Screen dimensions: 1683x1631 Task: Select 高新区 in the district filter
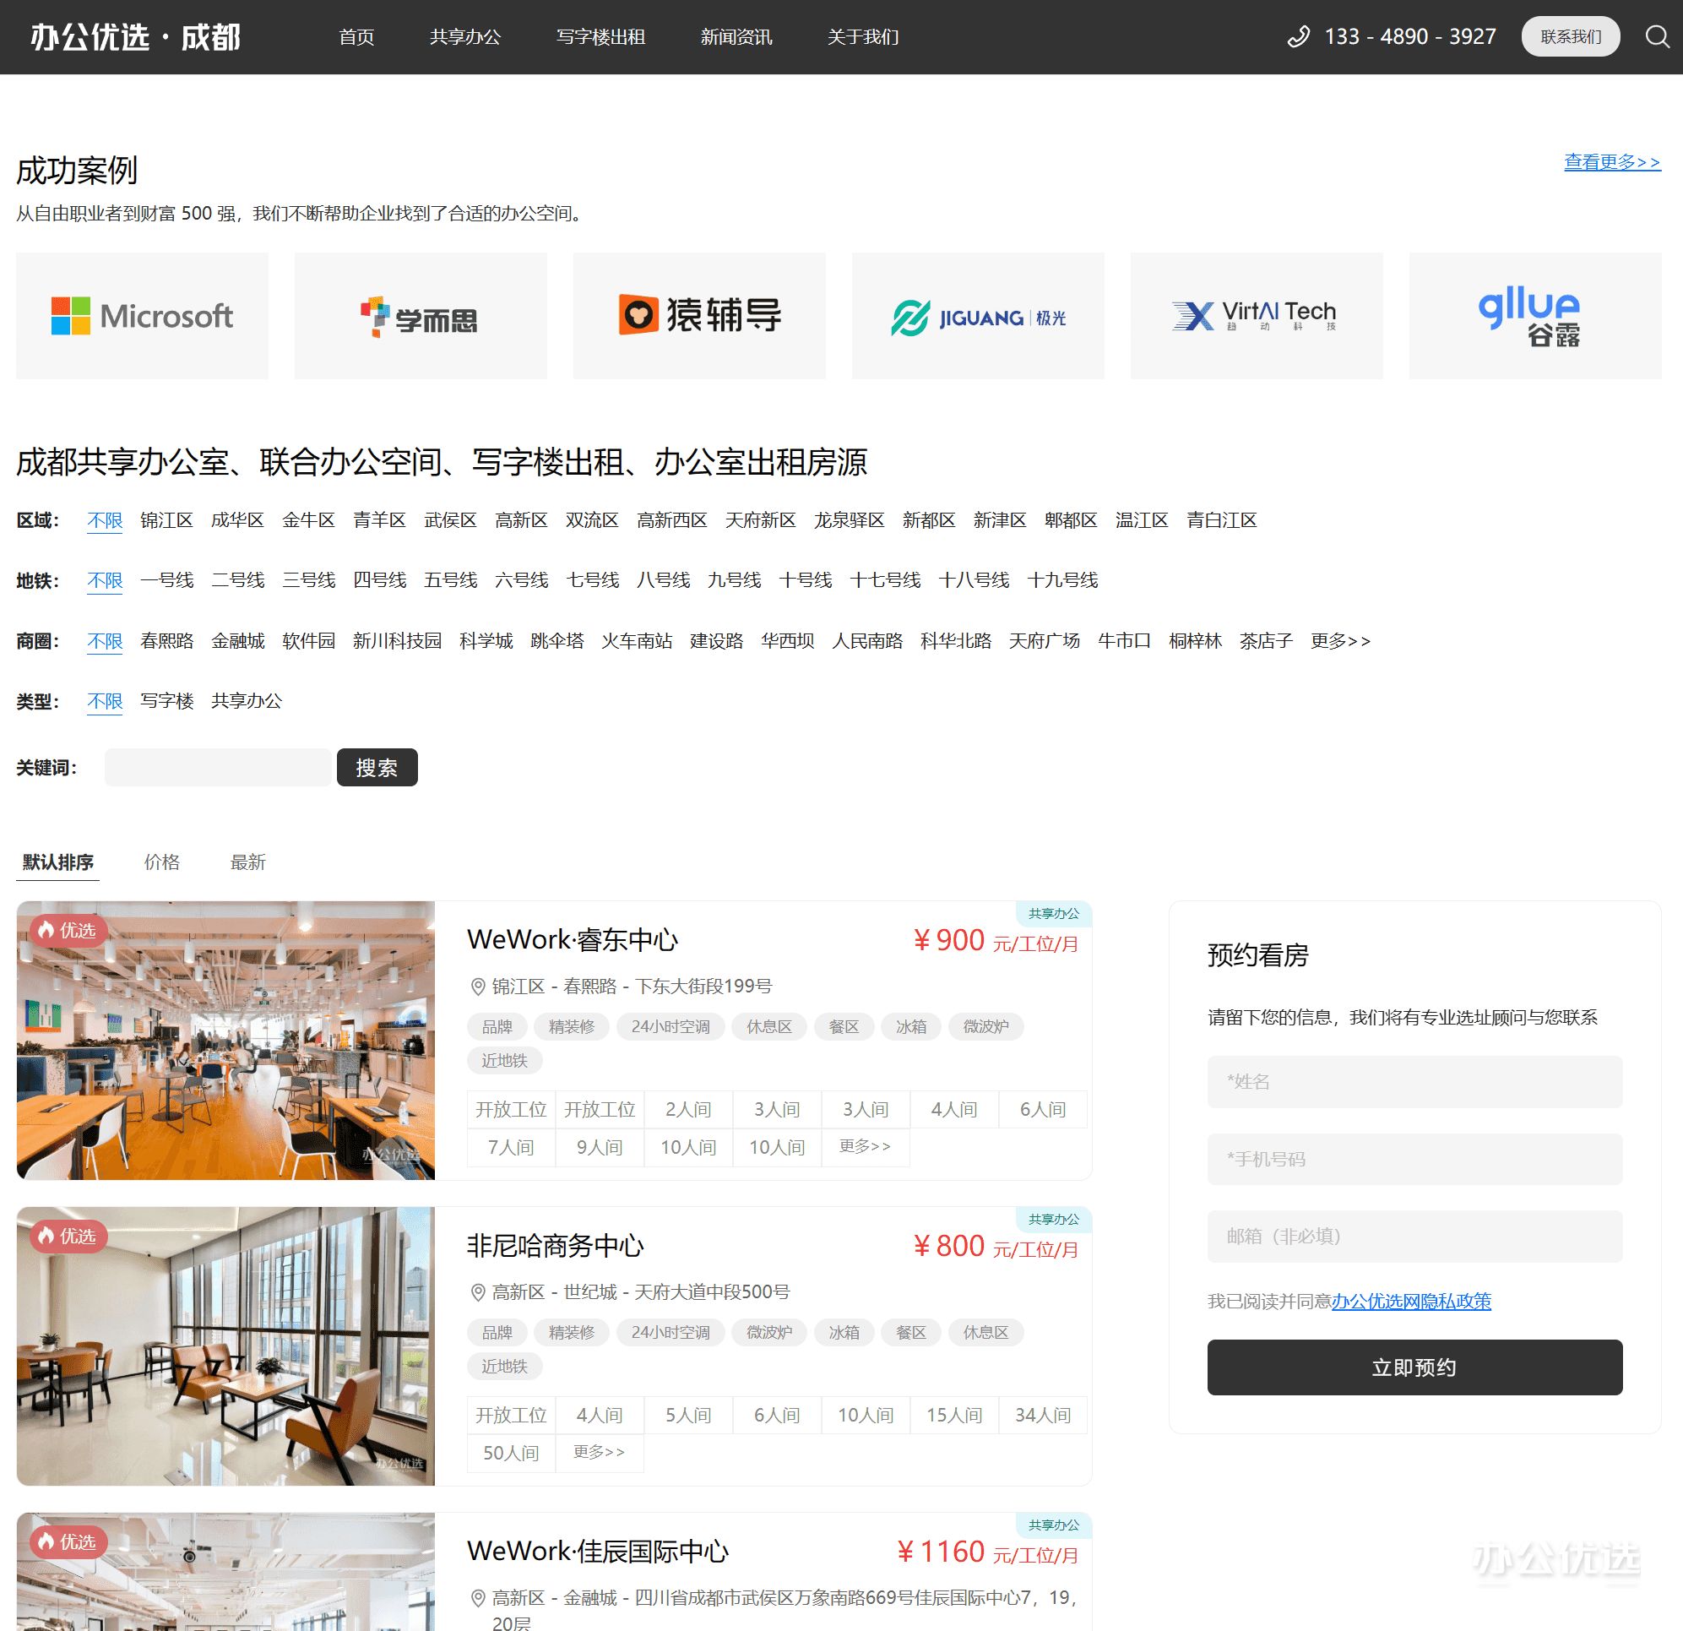[520, 520]
